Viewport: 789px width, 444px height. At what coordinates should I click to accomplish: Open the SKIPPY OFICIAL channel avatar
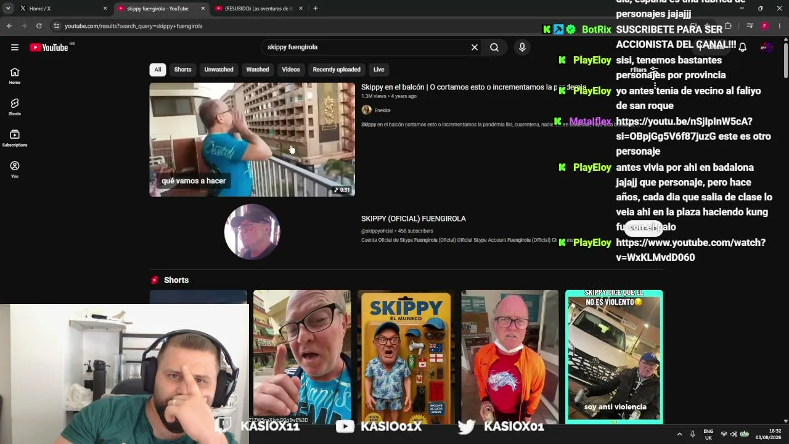pos(252,232)
